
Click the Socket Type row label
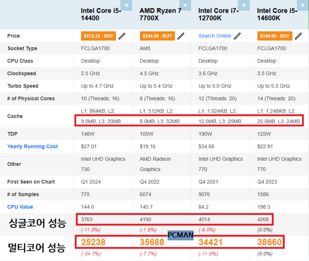(x=22, y=49)
